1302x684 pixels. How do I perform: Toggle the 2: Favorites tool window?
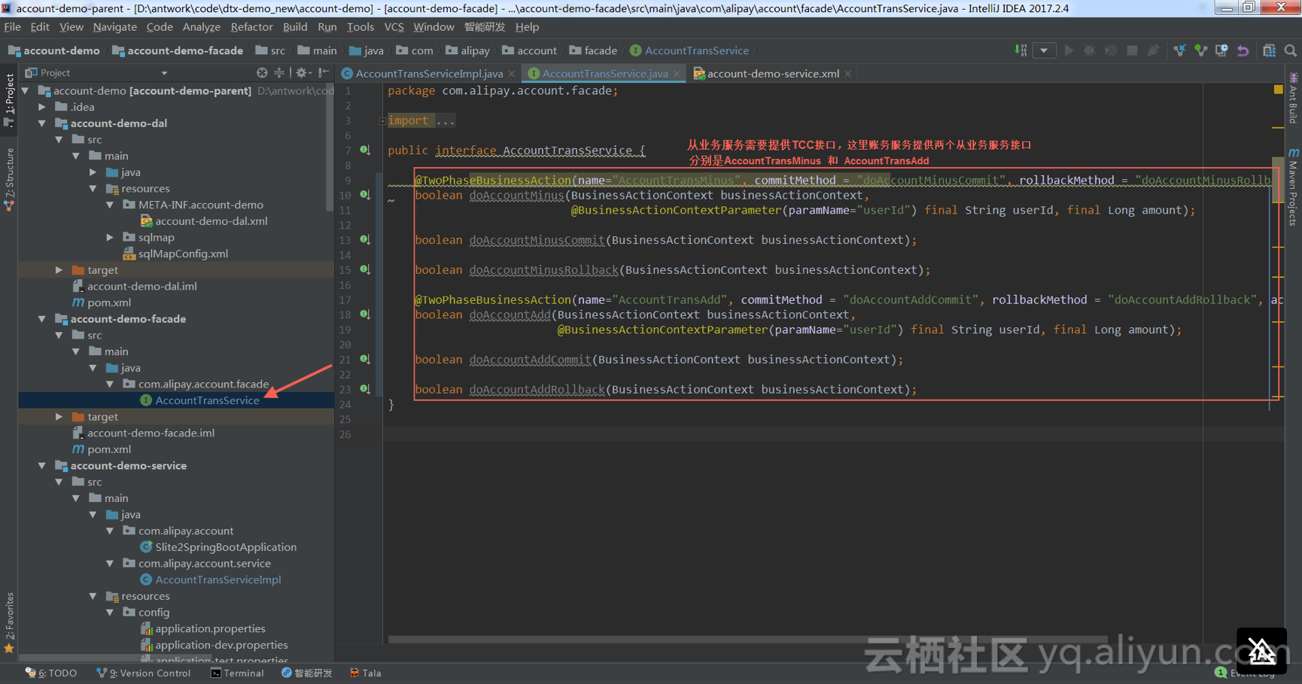pyautogui.click(x=9, y=622)
